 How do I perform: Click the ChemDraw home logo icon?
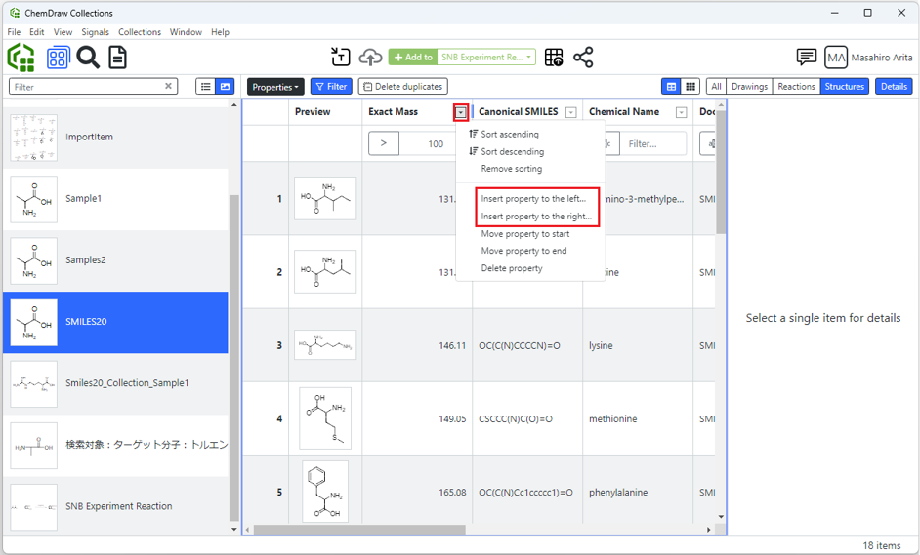[x=21, y=58]
